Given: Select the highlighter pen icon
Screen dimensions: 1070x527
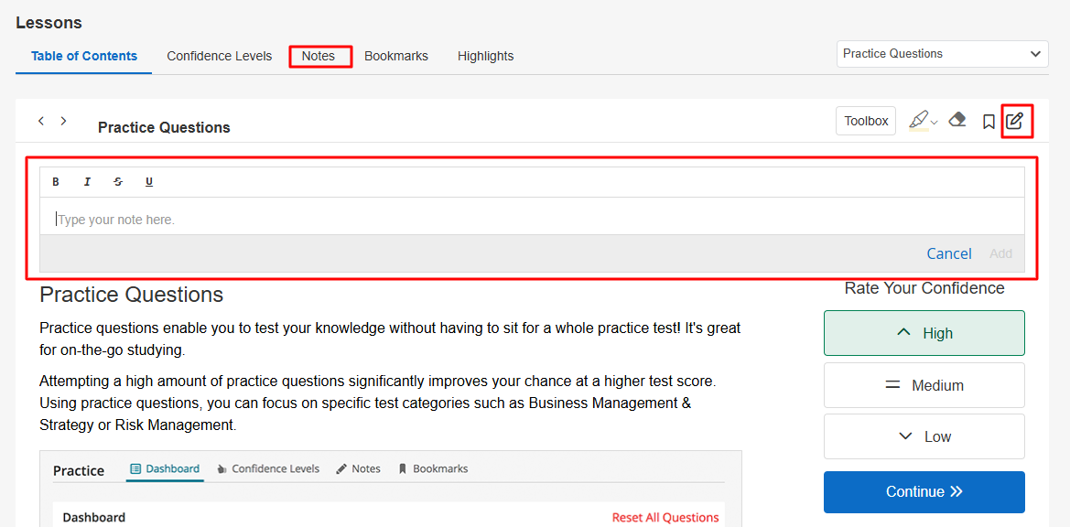Looking at the screenshot, I should point(918,121).
